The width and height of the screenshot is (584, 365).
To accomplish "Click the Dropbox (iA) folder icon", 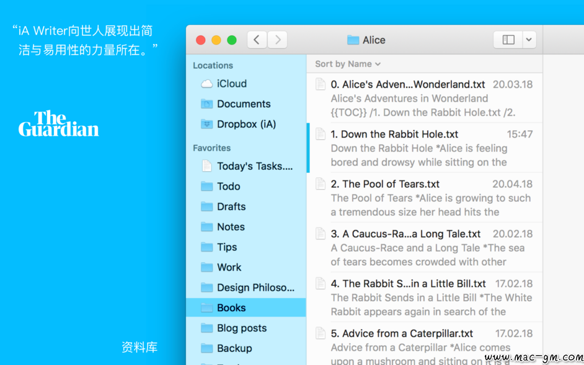I will [x=207, y=124].
